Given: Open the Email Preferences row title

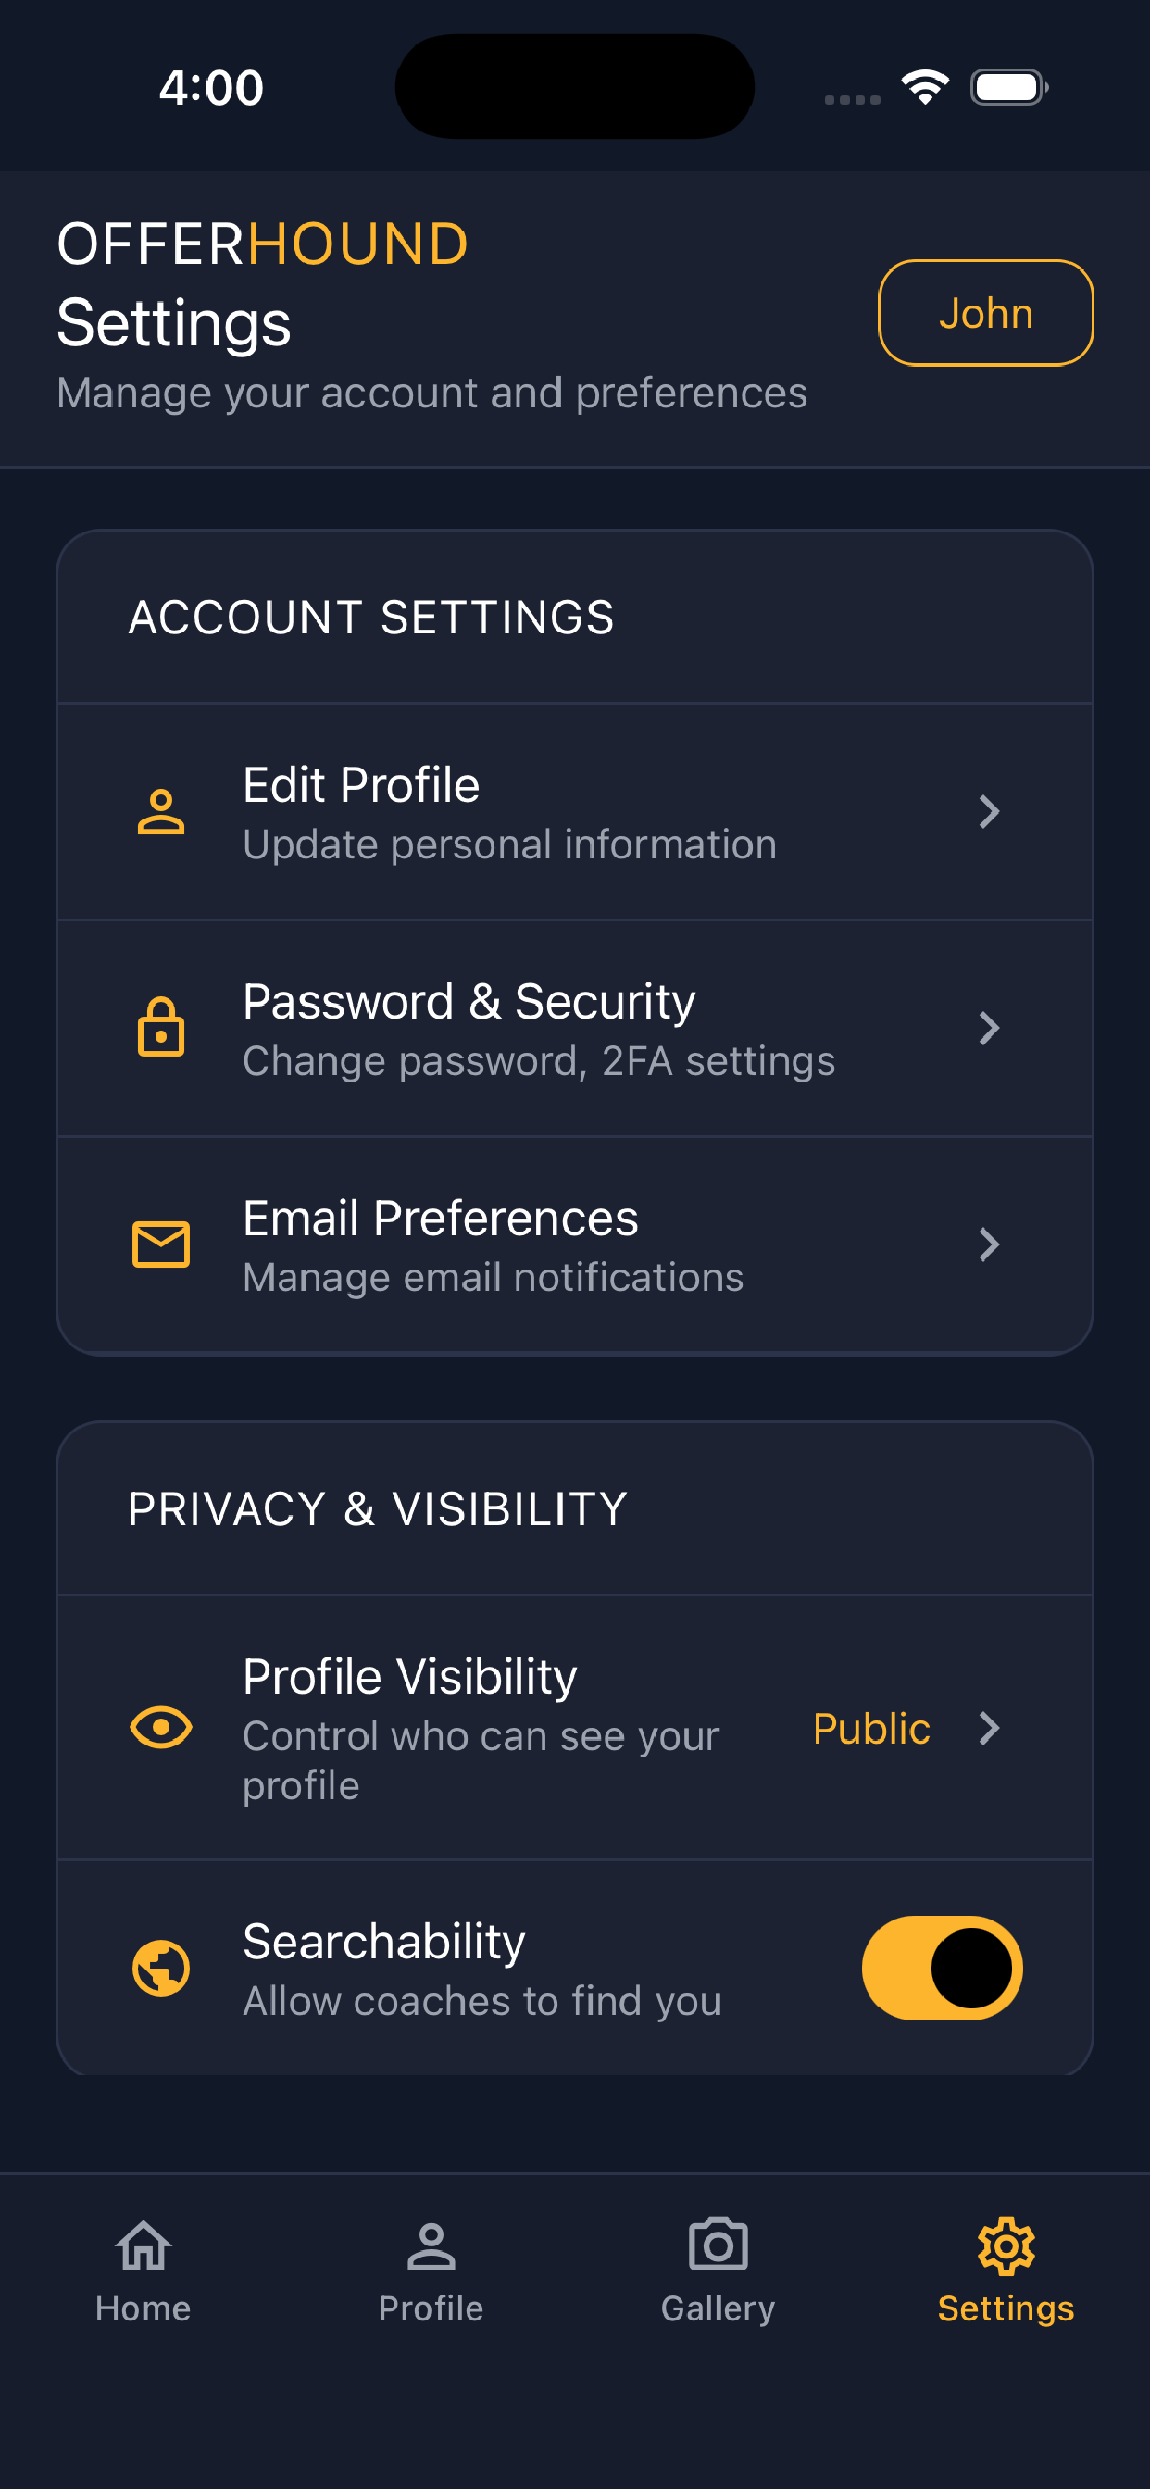Looking at the screenshot, I should (441, 1218).
